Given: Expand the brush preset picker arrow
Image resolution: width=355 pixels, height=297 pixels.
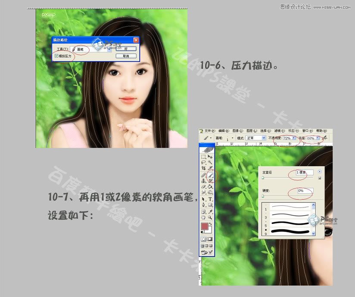Looking at the screenshot, I should tap(232, 138).
